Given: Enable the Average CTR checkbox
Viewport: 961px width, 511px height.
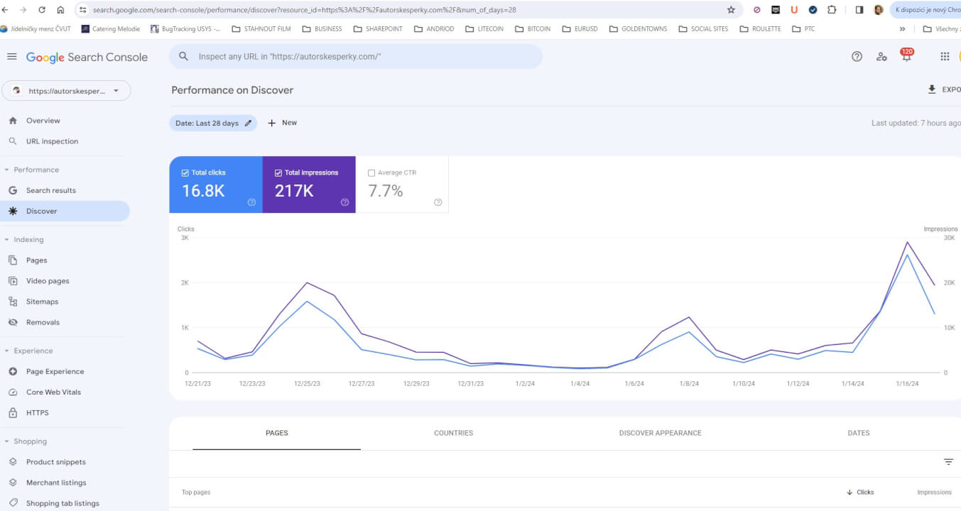Looking at the screenshot, I should 371,172.
